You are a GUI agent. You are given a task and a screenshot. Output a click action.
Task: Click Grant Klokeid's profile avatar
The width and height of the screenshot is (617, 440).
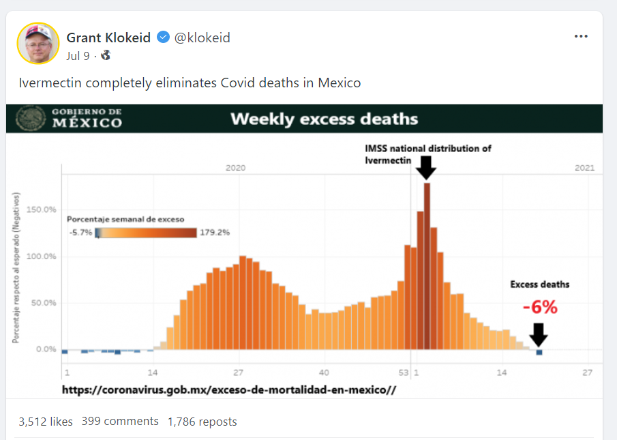(x=37, y=43)
